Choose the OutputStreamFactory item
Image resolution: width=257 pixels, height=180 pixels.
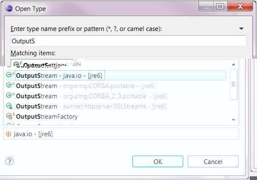point(47,117)
